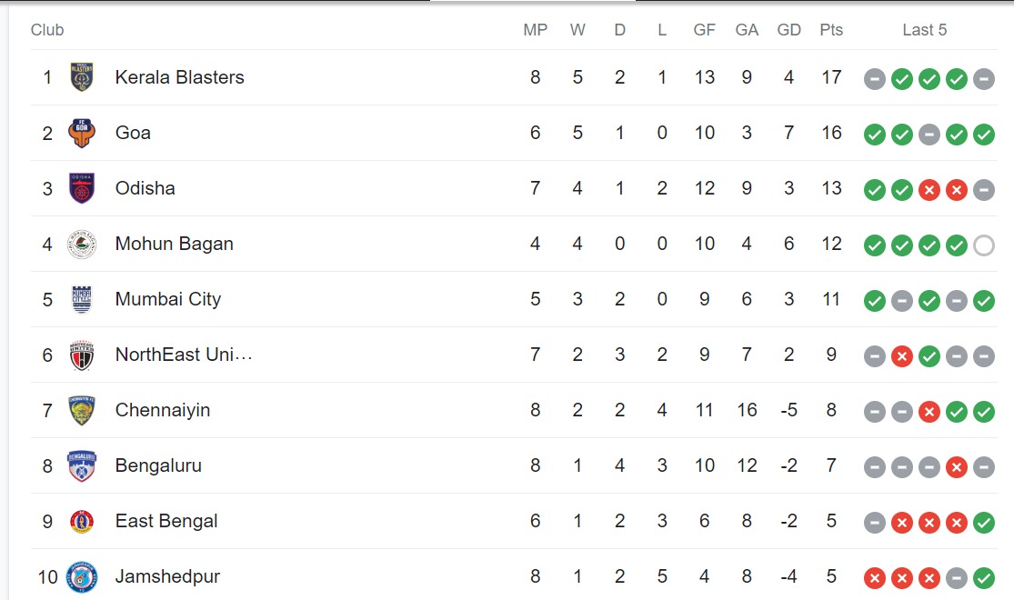The width and height of the screenshot is (1014, 600).
Task: Click the Last 5 column header
Action: pyautogui.click(x=924, y=30)
